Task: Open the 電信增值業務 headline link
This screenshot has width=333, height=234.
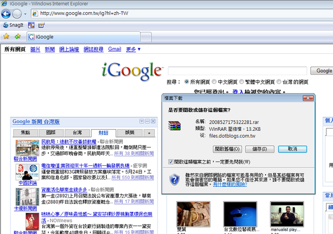Action: tap(85, 165)
